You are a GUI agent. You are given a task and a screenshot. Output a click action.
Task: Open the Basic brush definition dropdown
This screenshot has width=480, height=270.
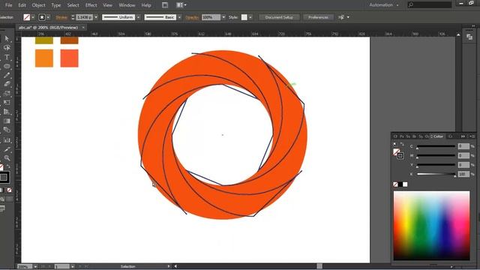(180, 17)
